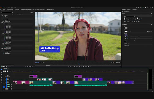Switch Project panel to List view
This screenshot has width=154, height=99.
click(3, 67)
